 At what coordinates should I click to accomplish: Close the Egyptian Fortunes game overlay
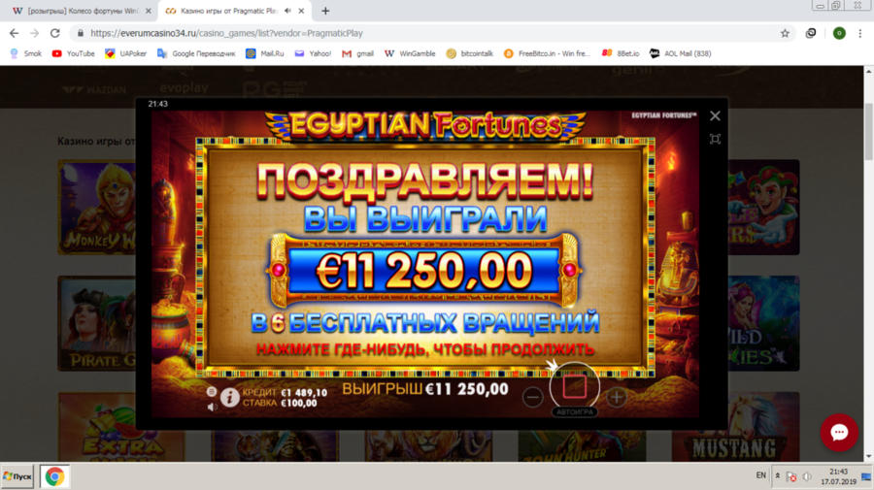715,115
